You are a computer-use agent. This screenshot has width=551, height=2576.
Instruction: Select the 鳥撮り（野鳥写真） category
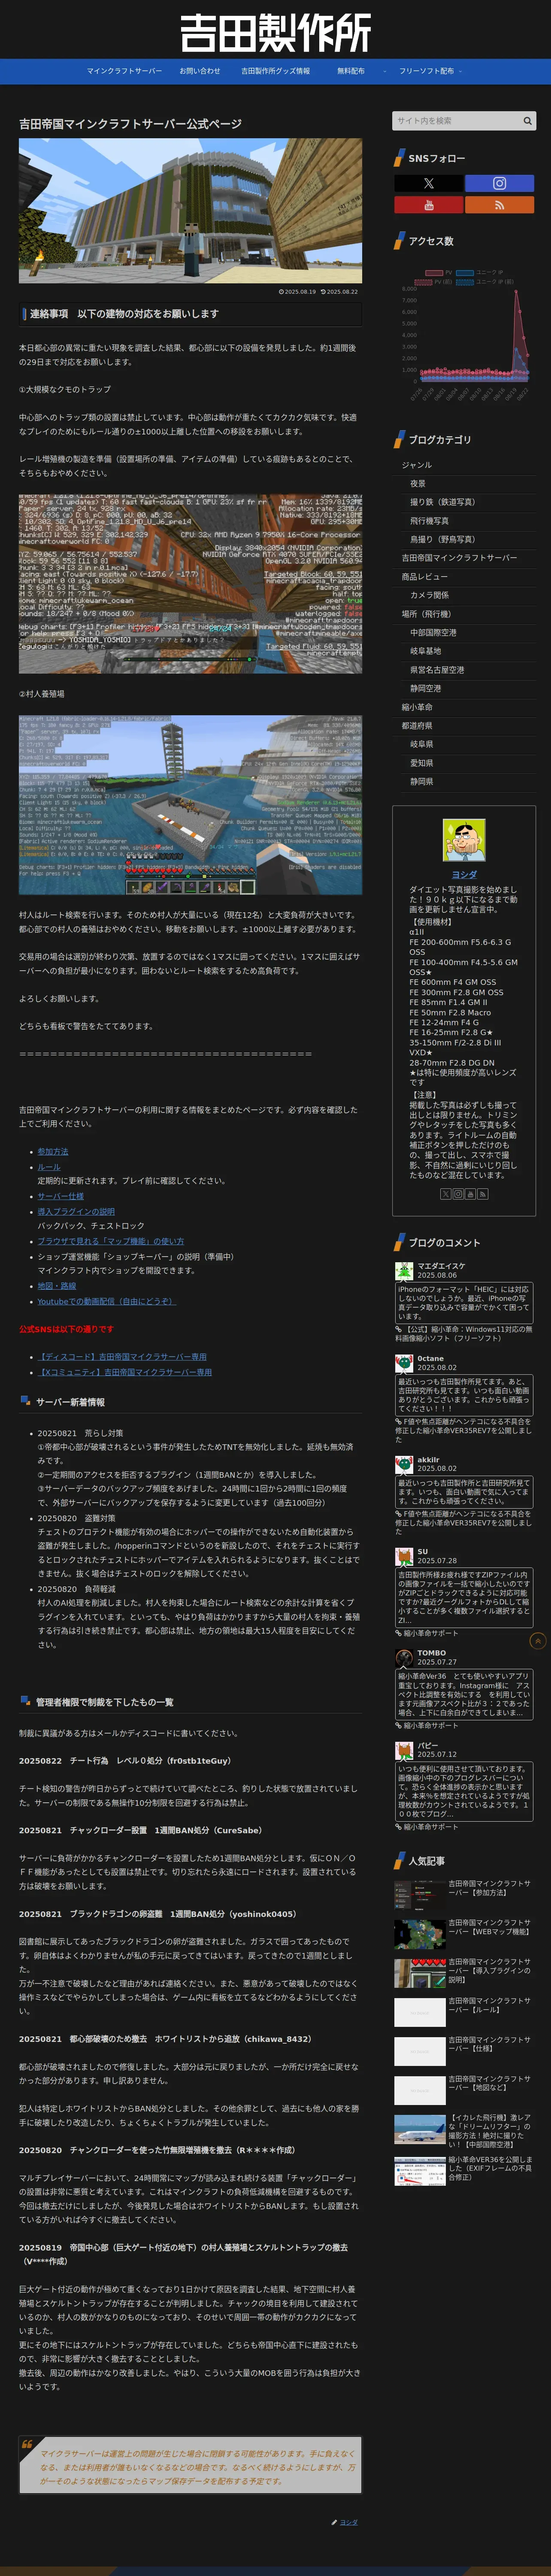pyautogui.click(x=442, y=539)
